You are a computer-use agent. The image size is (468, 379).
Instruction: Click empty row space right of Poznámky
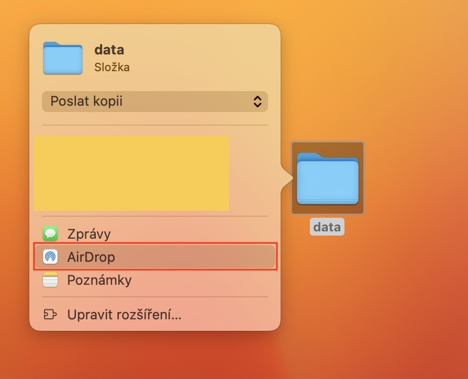click(209, 280)
